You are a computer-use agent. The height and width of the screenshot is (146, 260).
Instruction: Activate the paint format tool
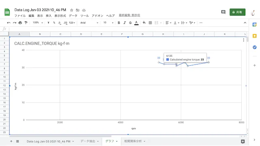coord(26,23)
